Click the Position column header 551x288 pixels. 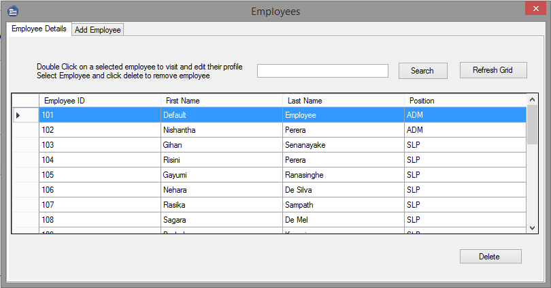tap(465, 101)
